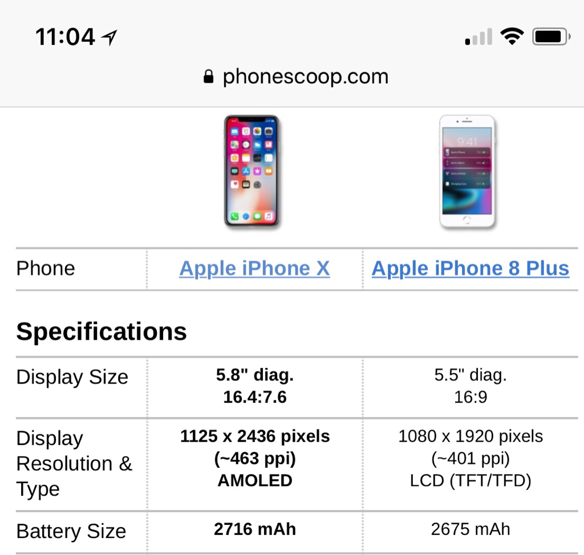Open the Apple iPhone X link
584x555 pixels.
click(x=254, y=269)
